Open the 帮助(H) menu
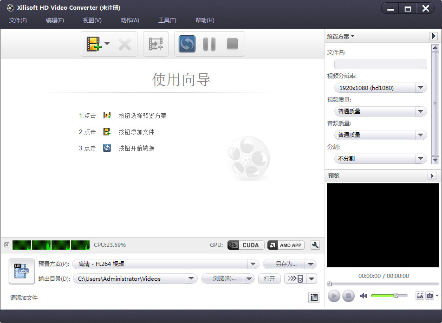This screenshot has height=323, width=442. click(205, 20)
